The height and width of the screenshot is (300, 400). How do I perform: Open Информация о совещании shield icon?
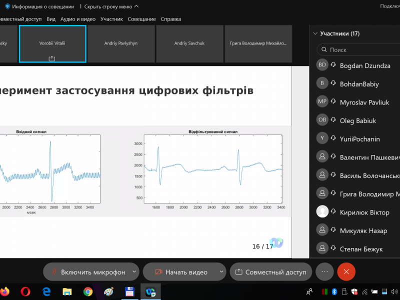coord(7,6)
